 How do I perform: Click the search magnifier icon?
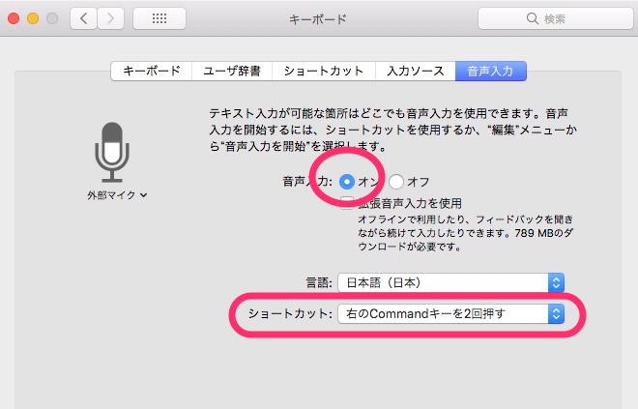point(533,18)
